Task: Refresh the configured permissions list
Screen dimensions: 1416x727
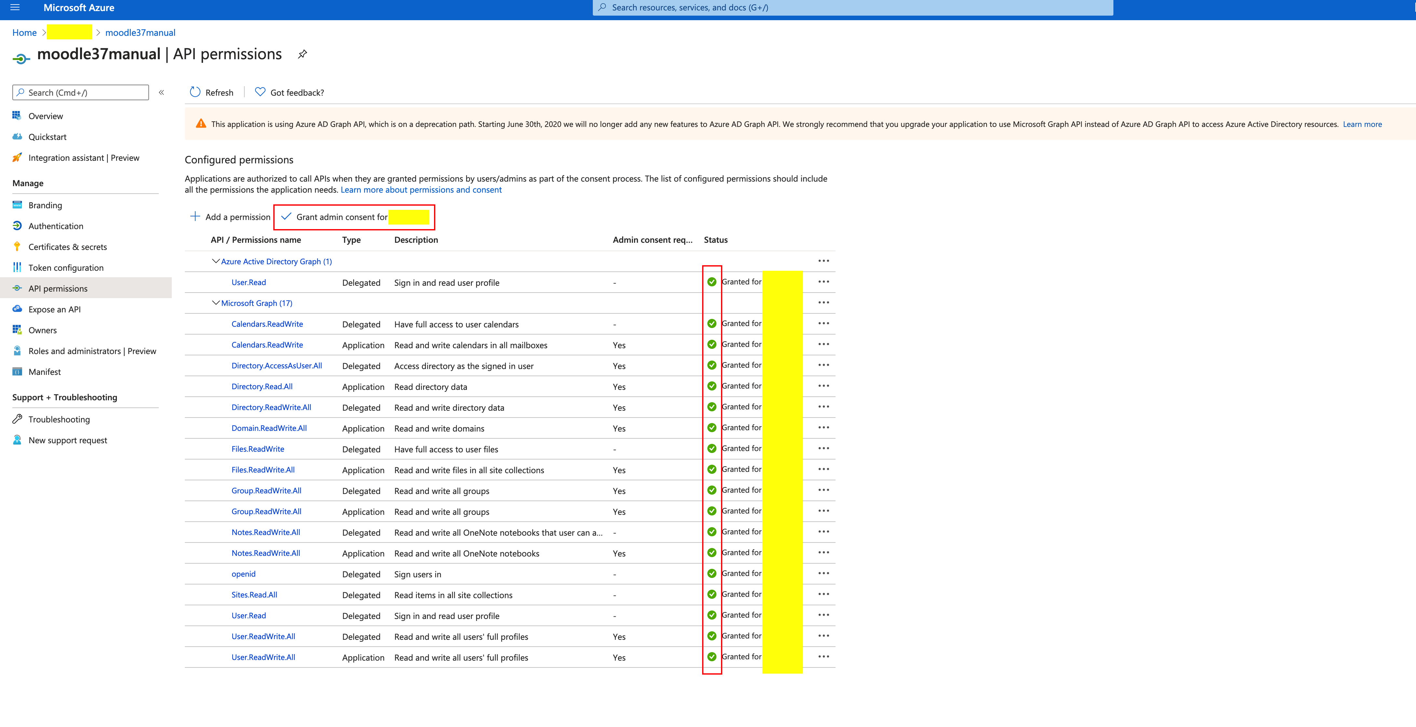Action: coord(211,92)
